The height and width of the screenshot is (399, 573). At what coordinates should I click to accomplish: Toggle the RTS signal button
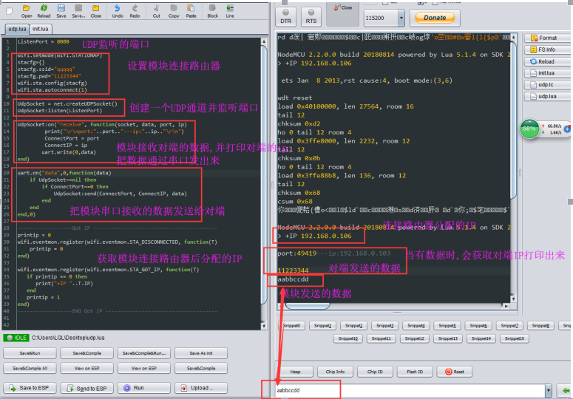tap(311, 17)
